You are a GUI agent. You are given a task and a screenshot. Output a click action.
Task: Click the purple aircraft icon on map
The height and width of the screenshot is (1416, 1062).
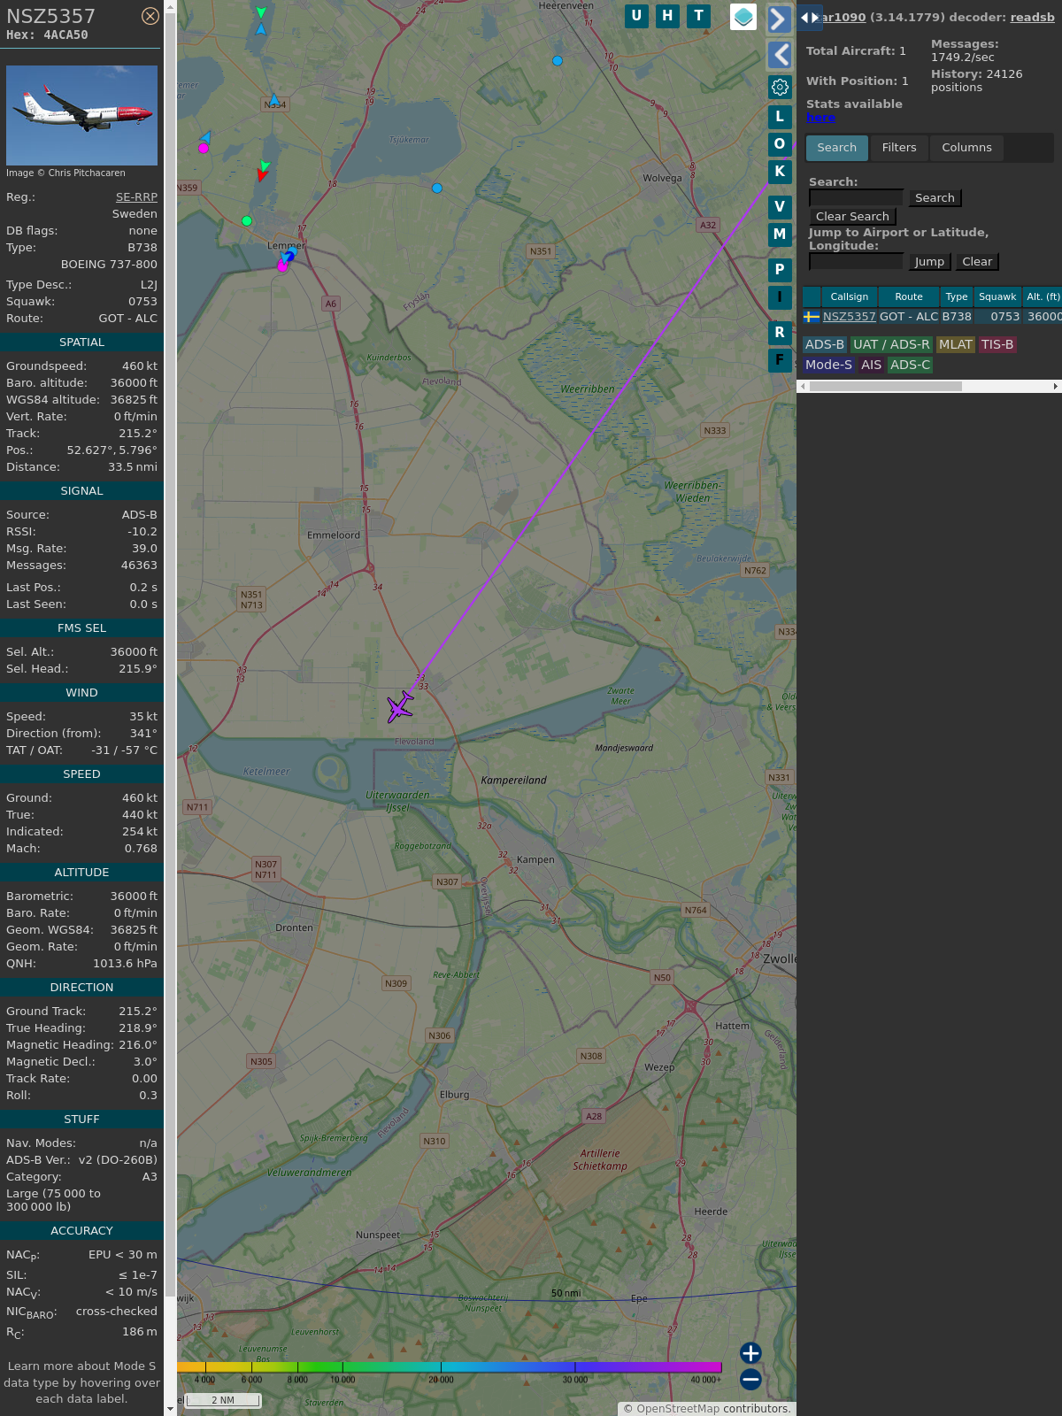400,707
